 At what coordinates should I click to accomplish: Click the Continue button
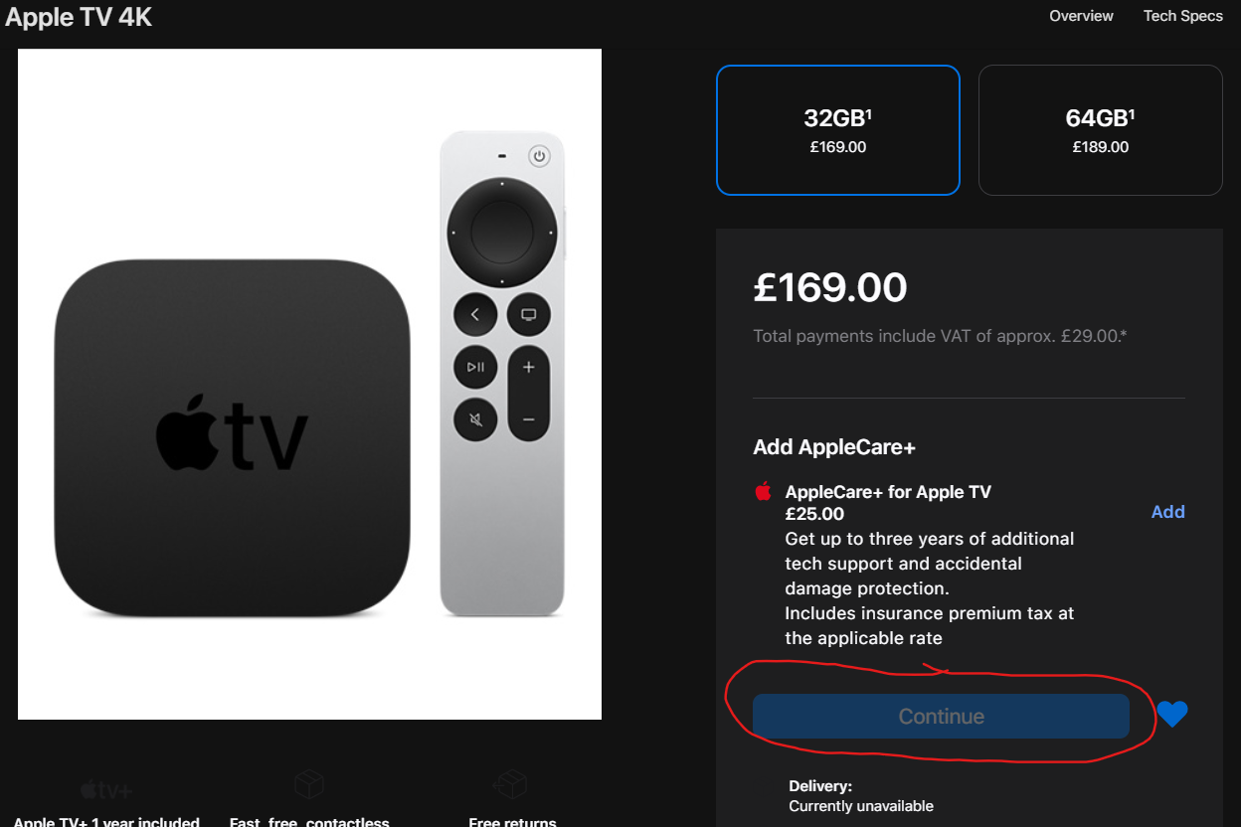click(941, 716)
